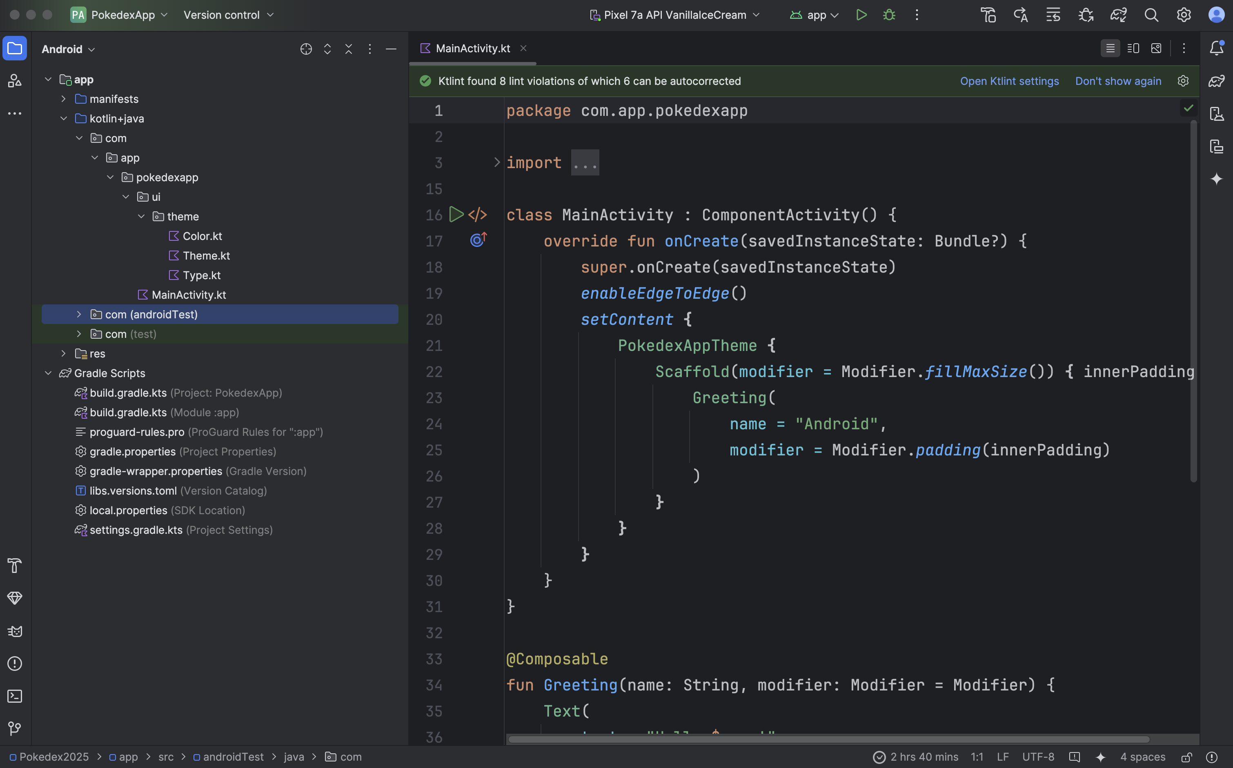Click the horizontal editor scrollbar
The width and height of the screenshot is (1233, 768).
pyautogui.click(x=828, y=739)
